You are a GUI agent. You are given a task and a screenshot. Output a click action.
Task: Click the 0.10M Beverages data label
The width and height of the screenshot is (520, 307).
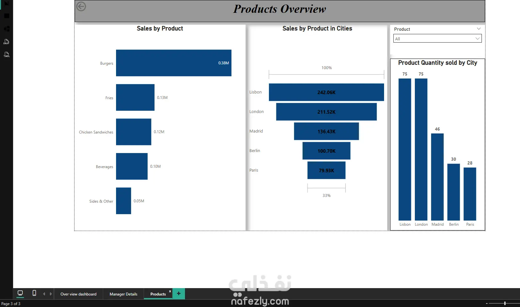click(x=155, y=166)
